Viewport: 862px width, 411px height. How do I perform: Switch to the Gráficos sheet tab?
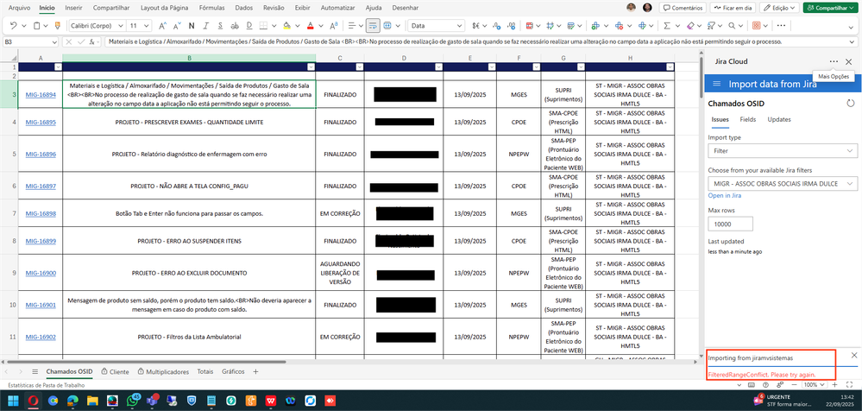click(233, 371)
